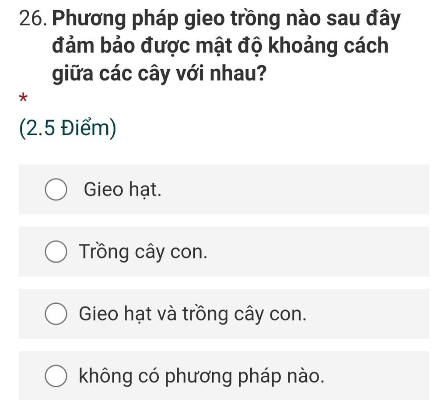The height and width of the screenshot is (400, 448).
Task: Click question line "giữa các cây với nhau?"
Action: (x=159, y=74)
